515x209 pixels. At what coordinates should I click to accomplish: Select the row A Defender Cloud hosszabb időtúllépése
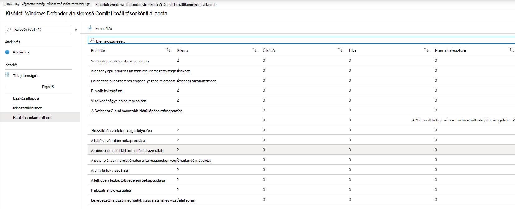pos(301,110)
